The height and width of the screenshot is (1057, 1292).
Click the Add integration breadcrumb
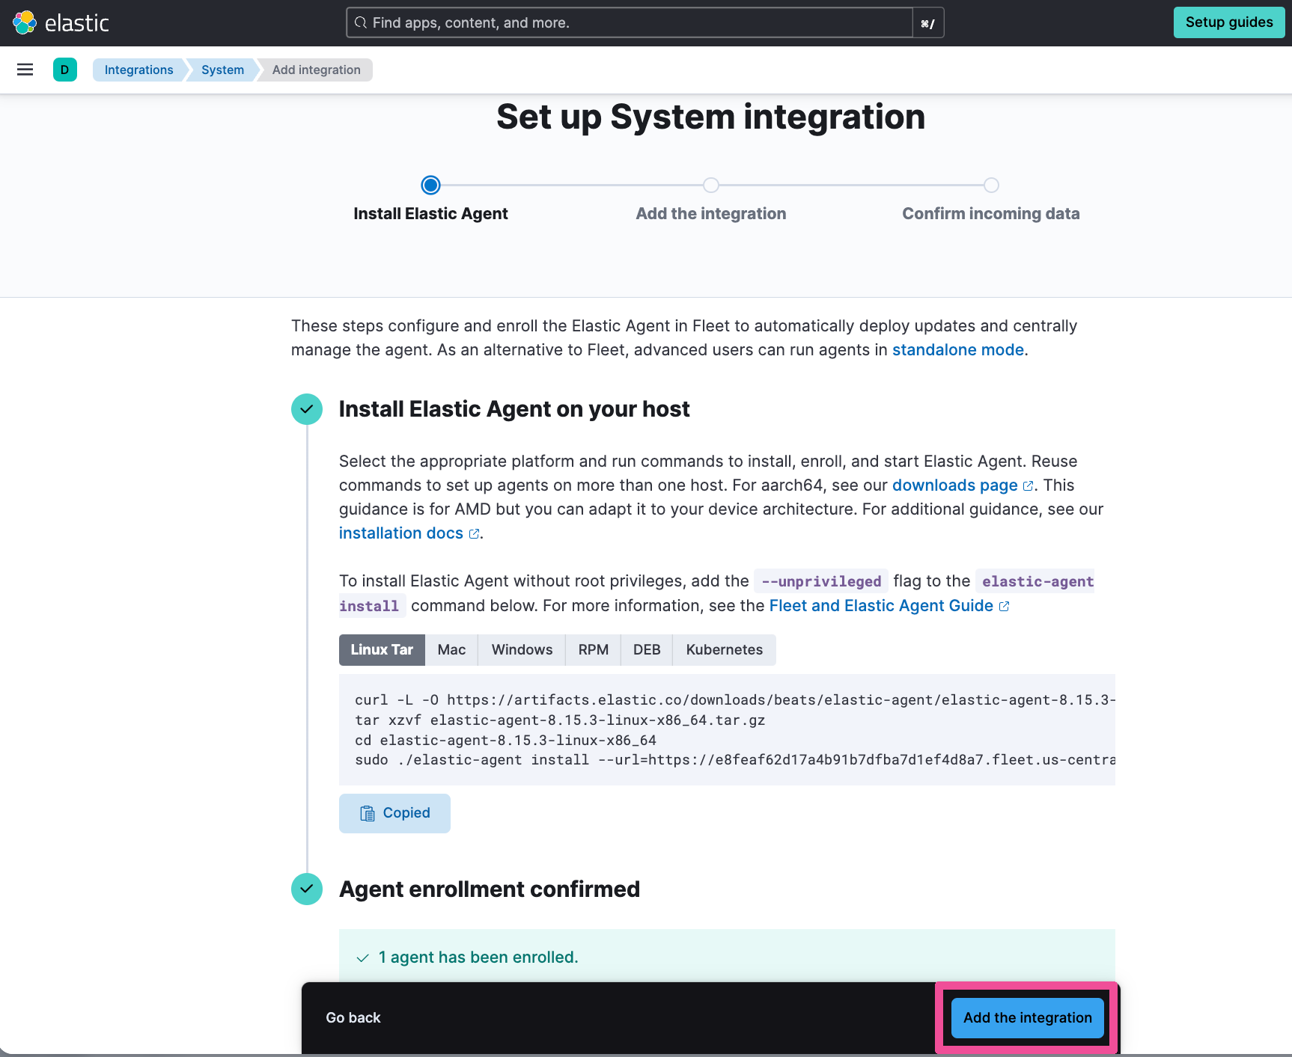[x=316, y=70]
